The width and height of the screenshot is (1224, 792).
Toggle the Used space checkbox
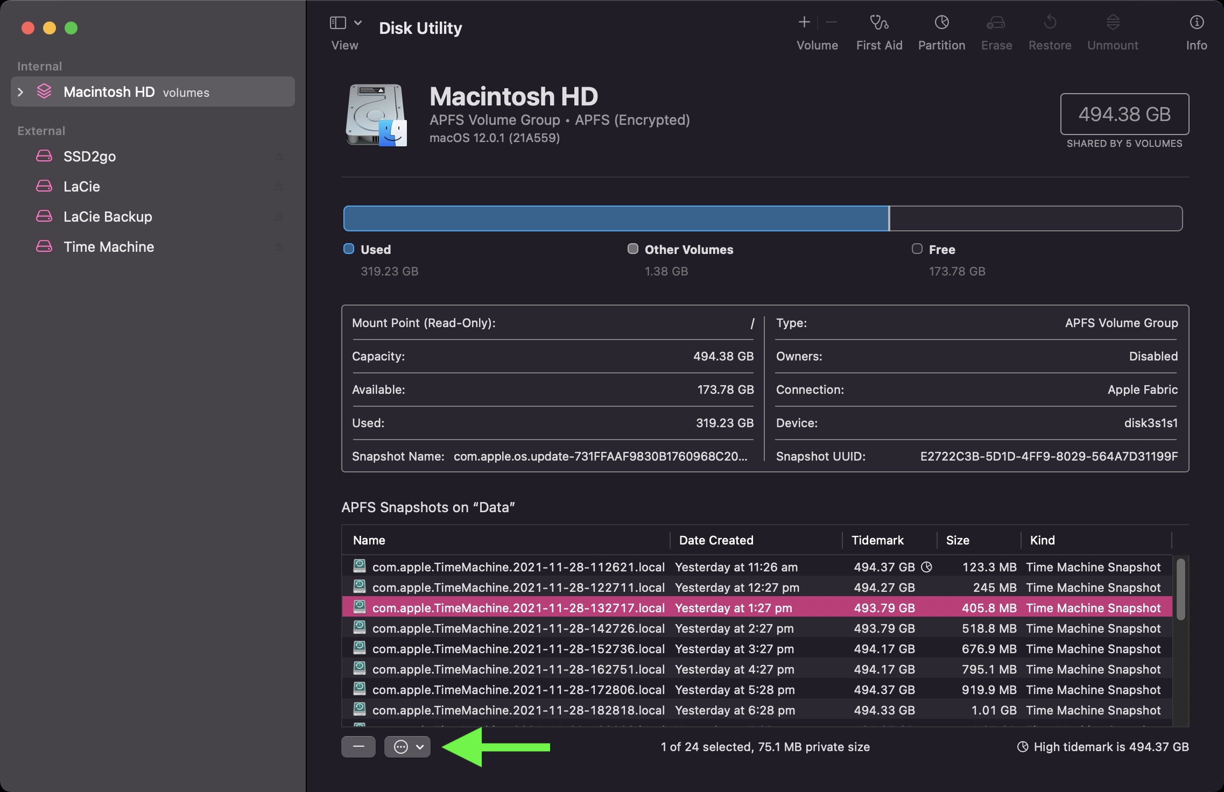click(348, 250)
